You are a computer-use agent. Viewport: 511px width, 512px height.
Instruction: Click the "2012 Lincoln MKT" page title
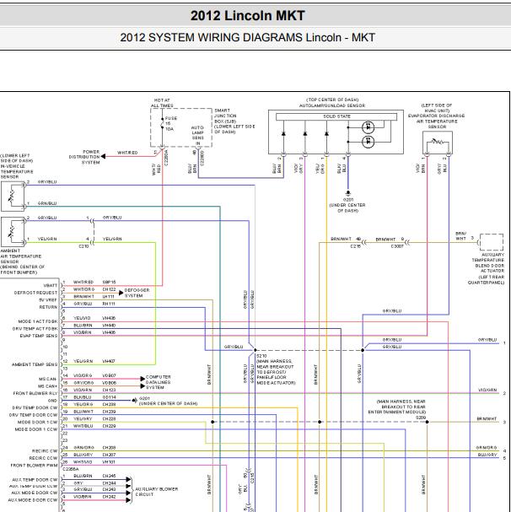[x=248, y=15]
